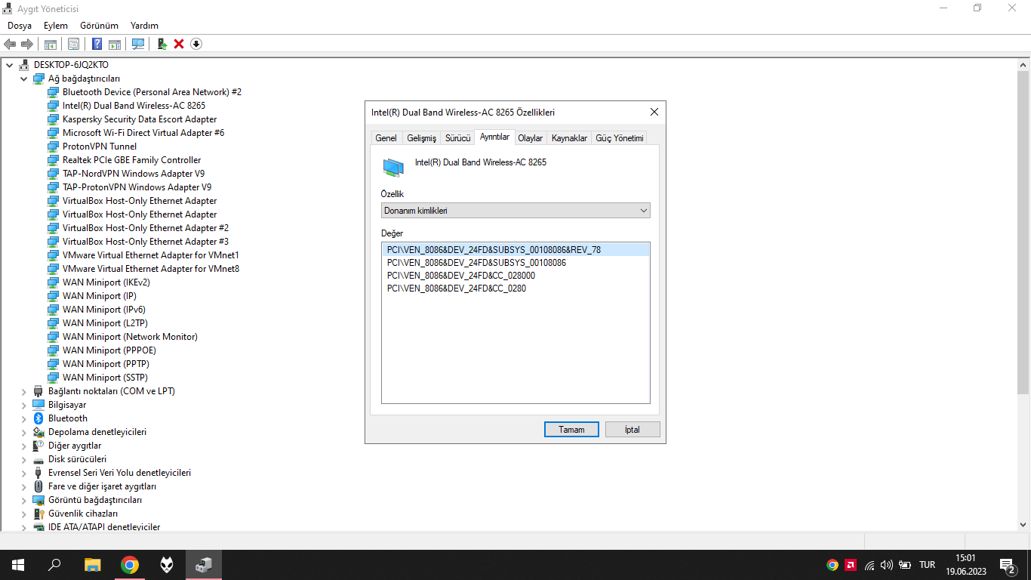Select the Bluetooth category row

tap(68, 418)
